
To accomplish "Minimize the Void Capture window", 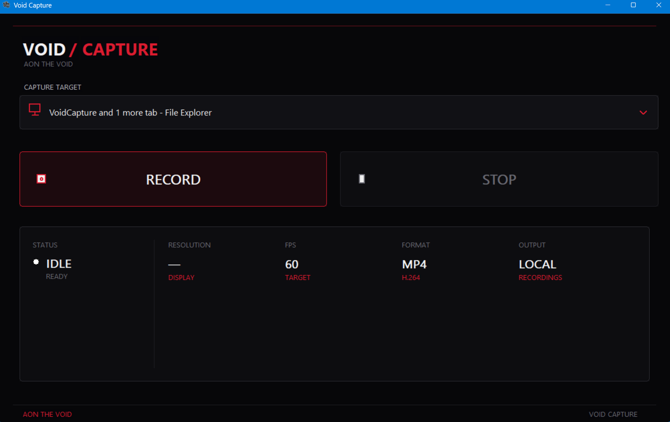I will 608,5.
